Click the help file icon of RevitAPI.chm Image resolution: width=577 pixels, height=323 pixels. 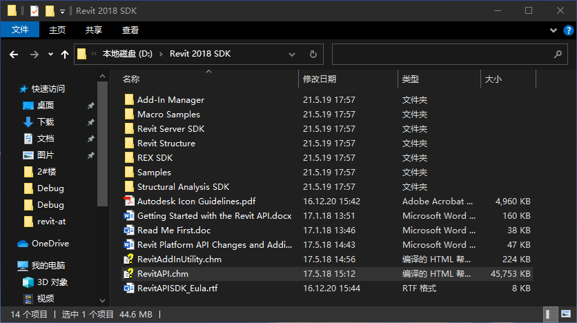pos(129,274)
